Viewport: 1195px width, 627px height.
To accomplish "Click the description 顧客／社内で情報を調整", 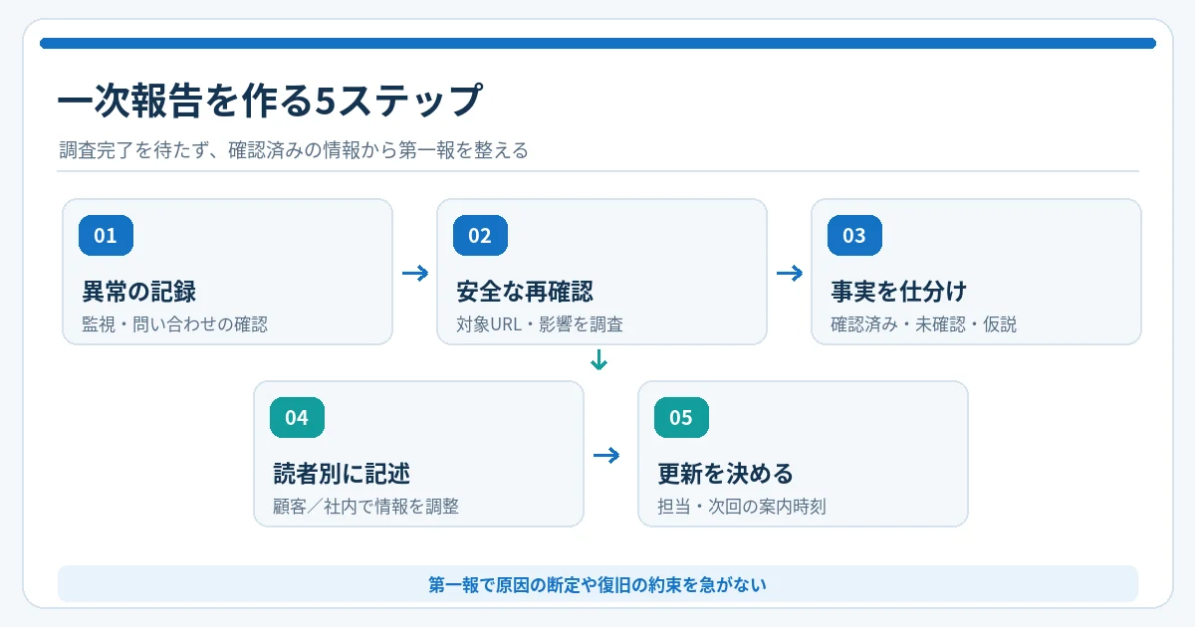I will coord(366,507).
